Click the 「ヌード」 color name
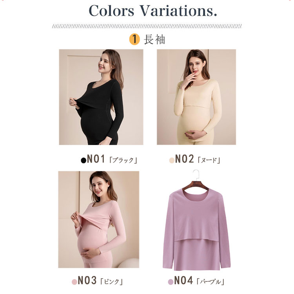This screenshot has width=294, height=294. (209, 160)
